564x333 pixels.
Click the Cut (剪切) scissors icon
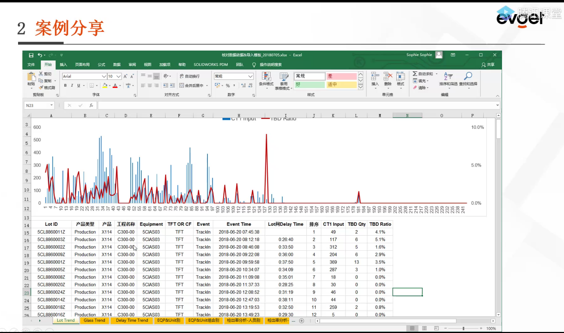coord(41,74)
